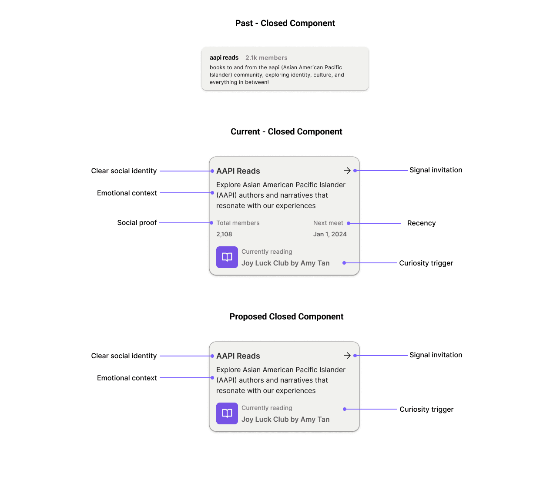Click the purple book icon in the Proposed card
Screen dimensions: 560x477
pos(227,413)
